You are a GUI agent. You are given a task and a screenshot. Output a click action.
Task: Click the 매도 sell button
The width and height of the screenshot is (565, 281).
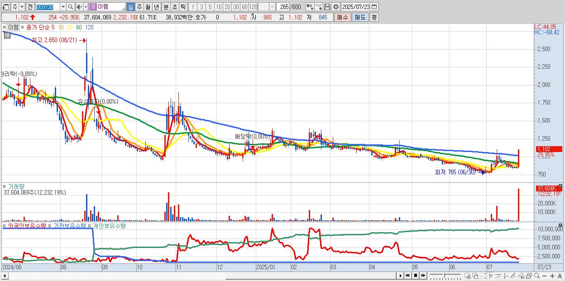[360, 17]
